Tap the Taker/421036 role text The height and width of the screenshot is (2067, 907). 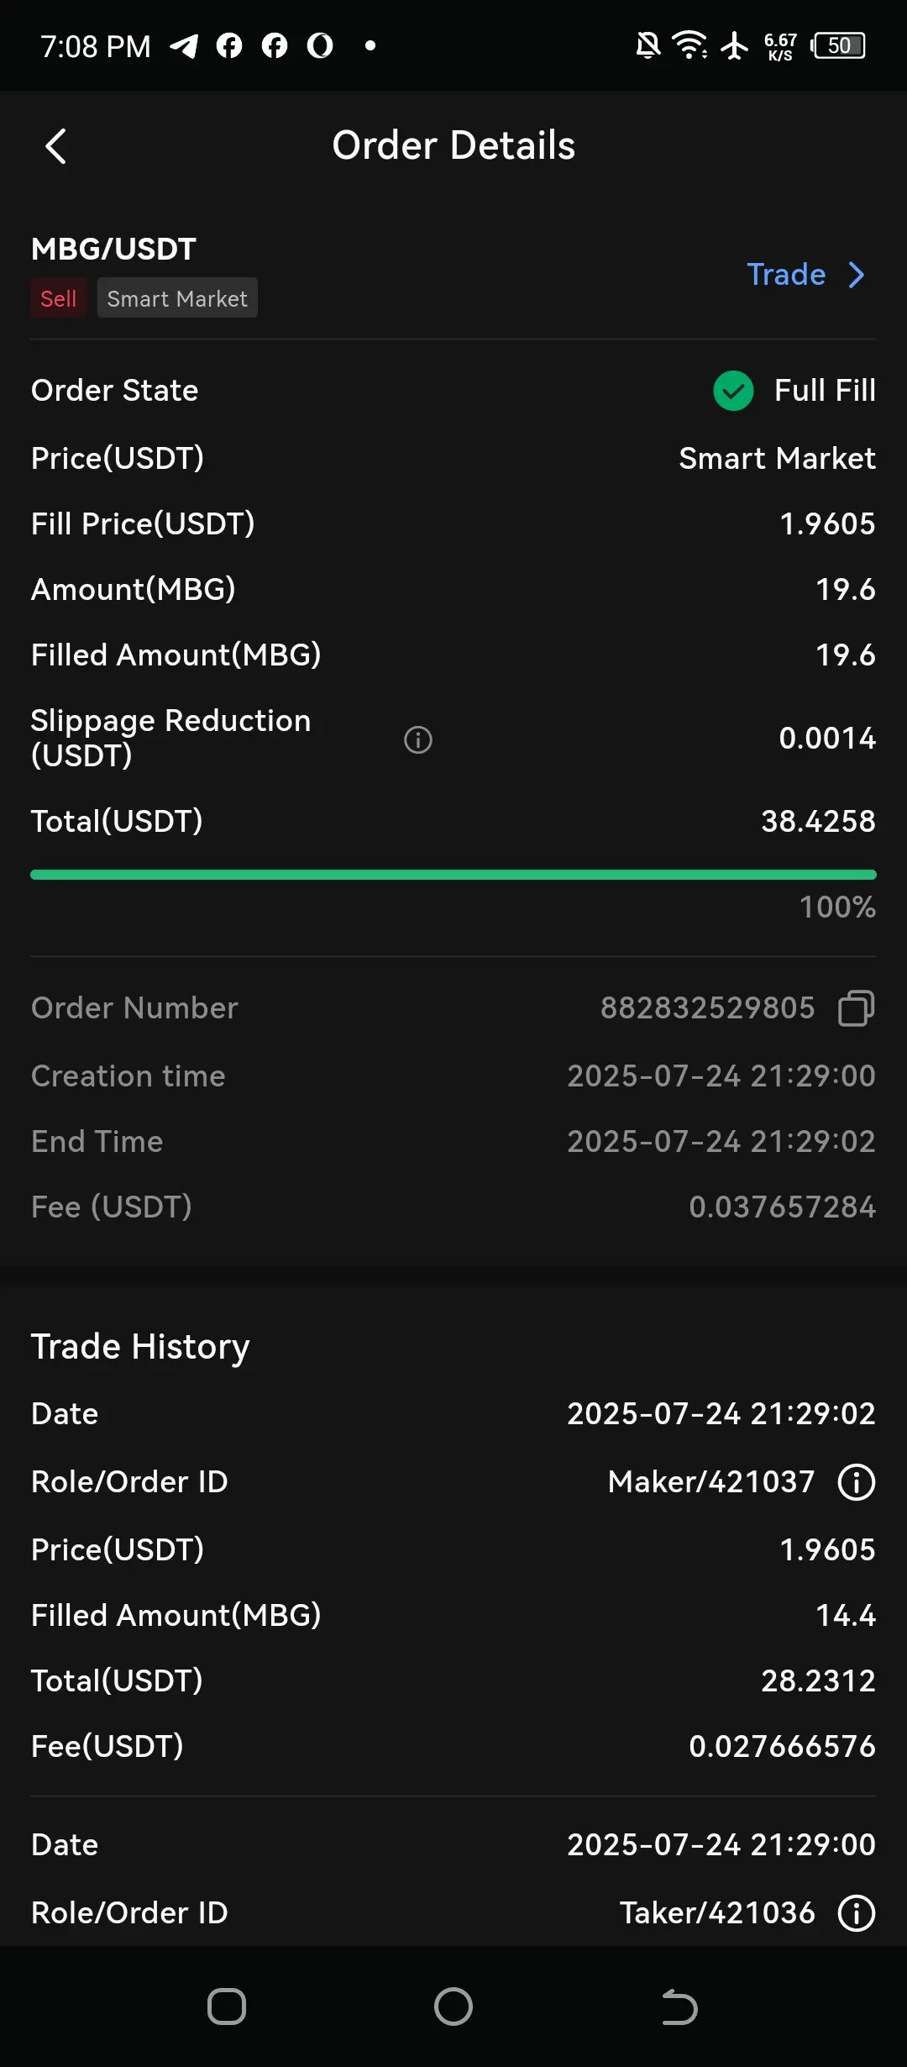pyautogui.click(x=717, y=1913)
